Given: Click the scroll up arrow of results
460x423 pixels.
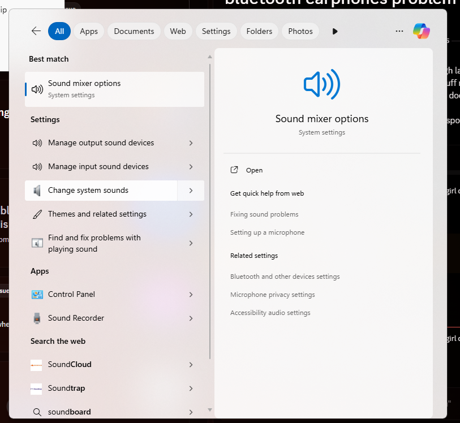Looking at the screenshot, I should [210, 57].
